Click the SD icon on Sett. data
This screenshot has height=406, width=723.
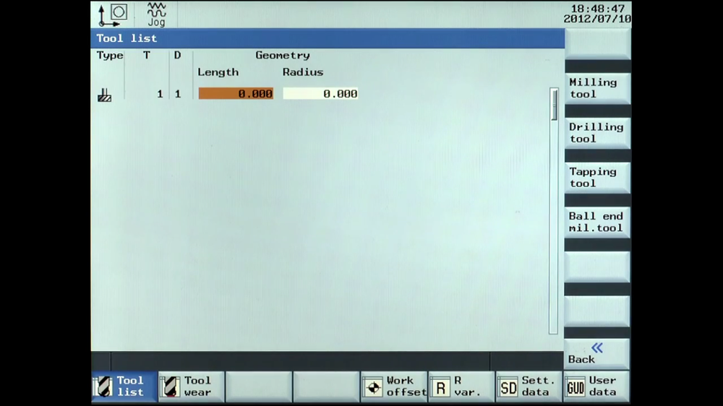[x=508, y=388]
